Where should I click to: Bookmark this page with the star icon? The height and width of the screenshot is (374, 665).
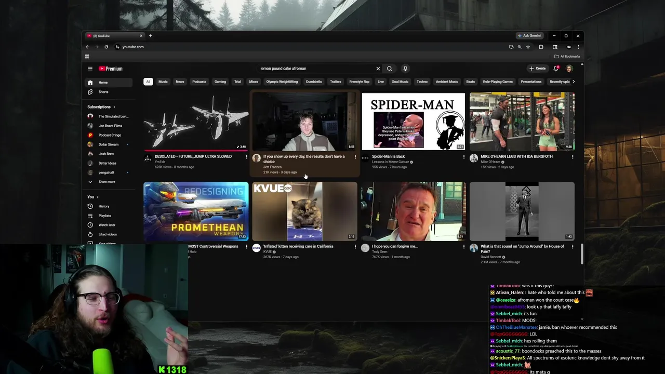[528, 47]
